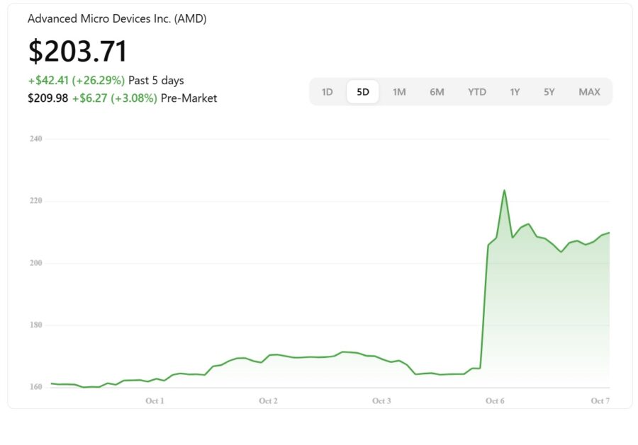The width and height of the screenshot is (638, 445).
Task: Show the 1M price history
Action: pyautogui.click(x=399, y=92)
